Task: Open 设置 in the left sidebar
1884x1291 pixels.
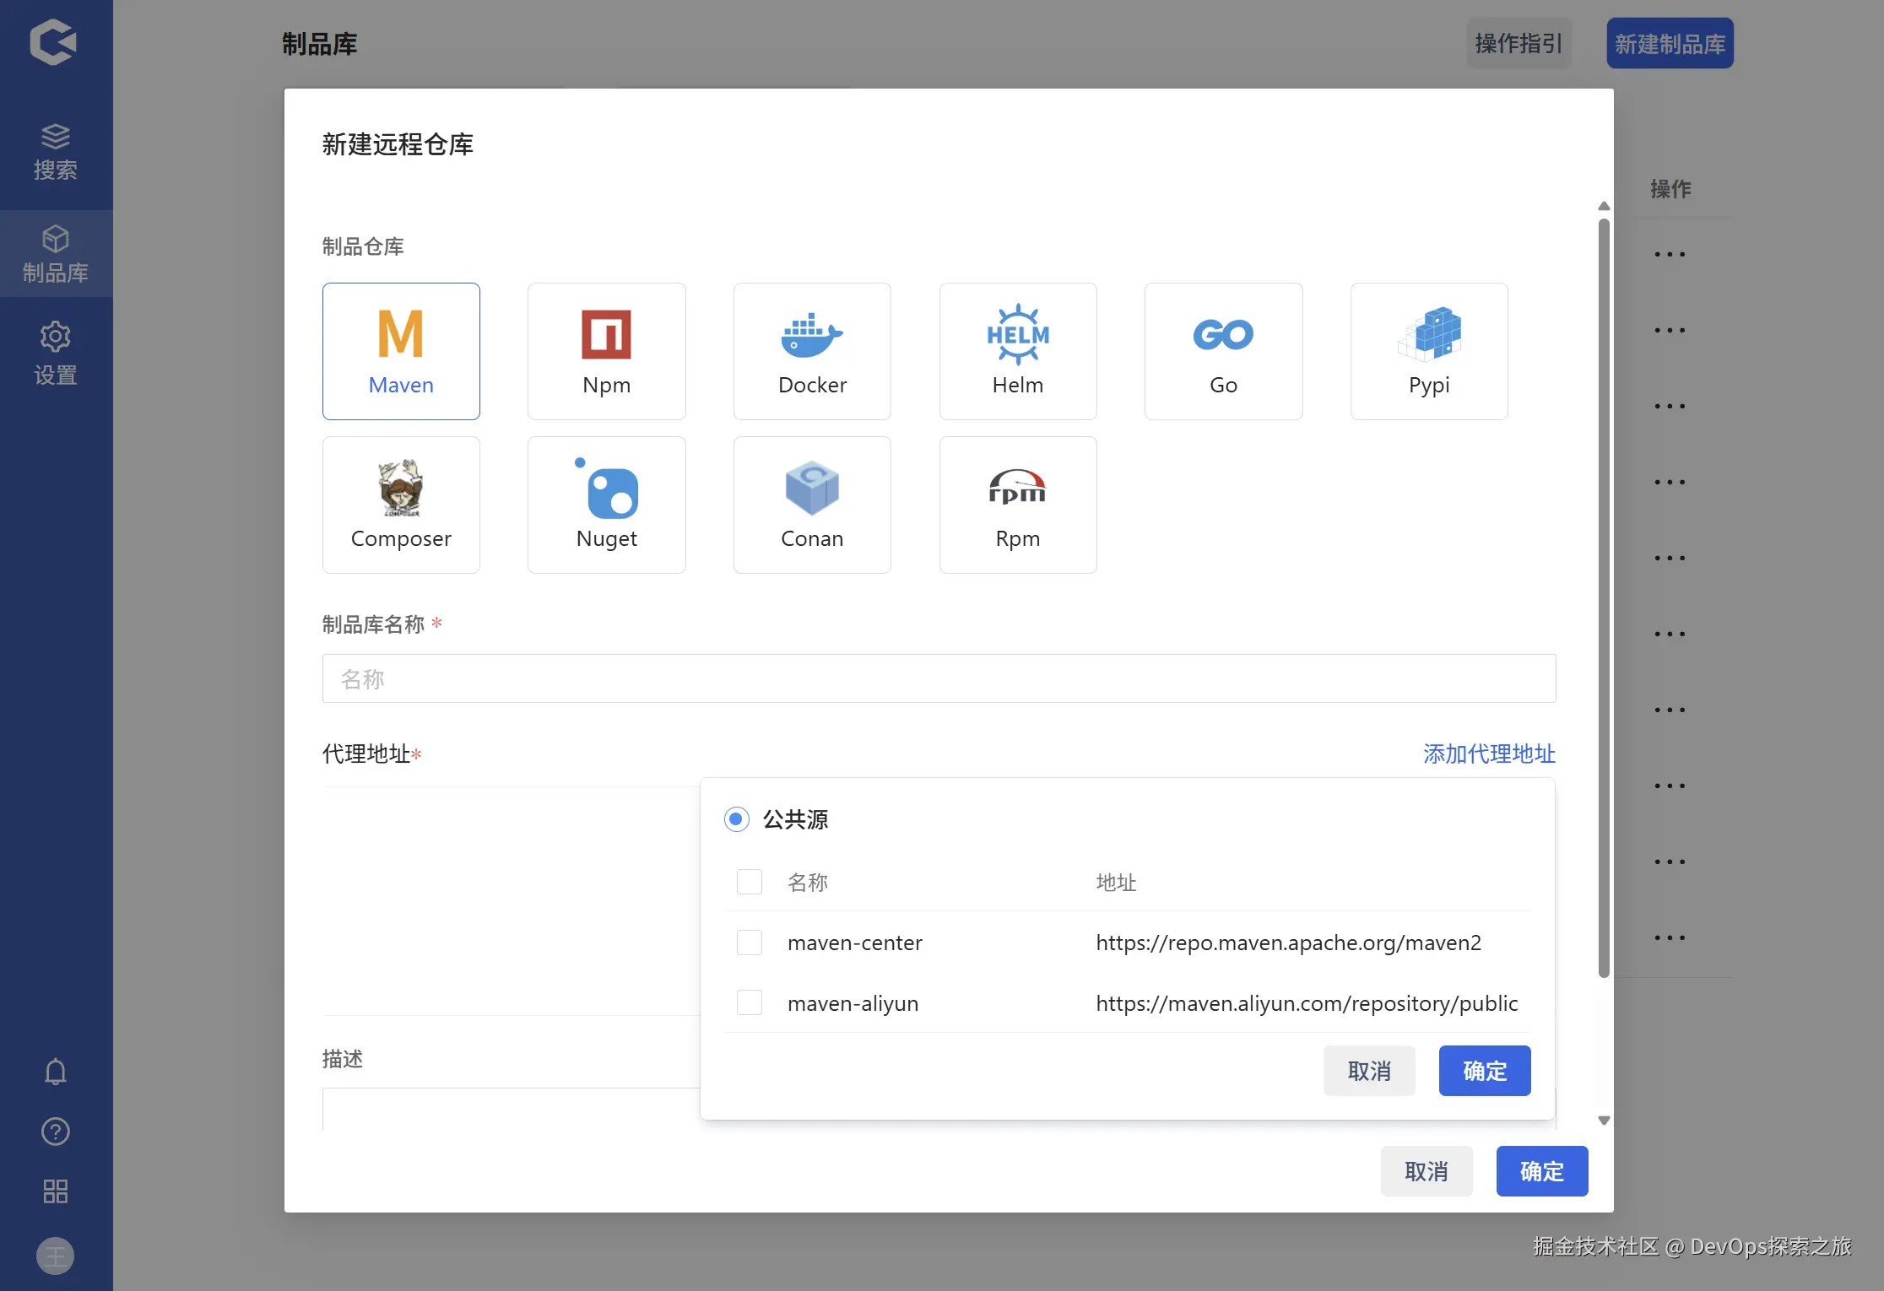Action: (55, 353)
